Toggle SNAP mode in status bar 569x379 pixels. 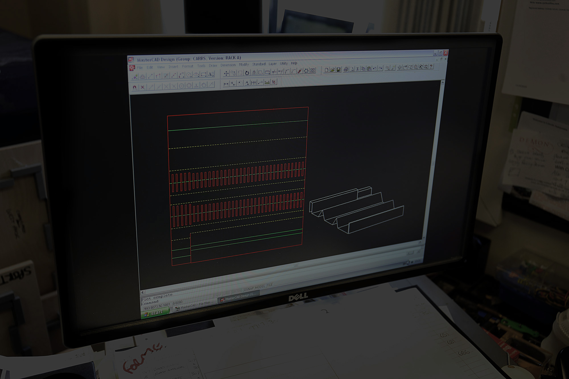[x=217, y=295]
